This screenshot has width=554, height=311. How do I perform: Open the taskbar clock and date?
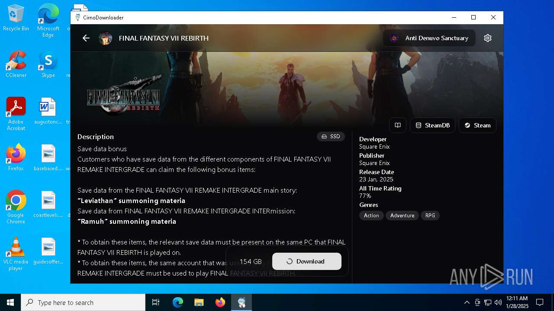[517, 302]
